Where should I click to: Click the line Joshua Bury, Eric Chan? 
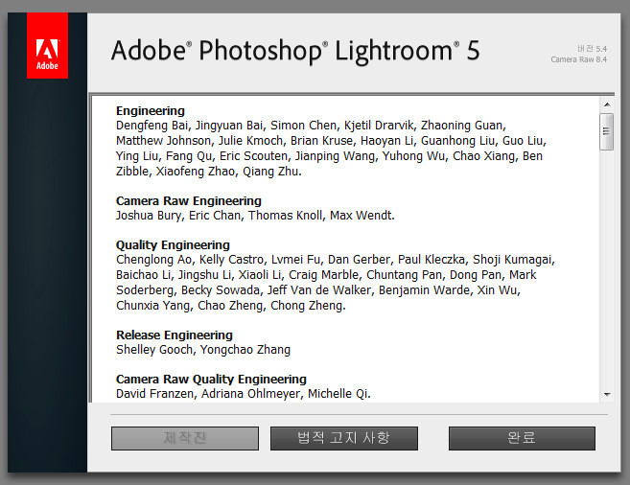tap(255, 216)
